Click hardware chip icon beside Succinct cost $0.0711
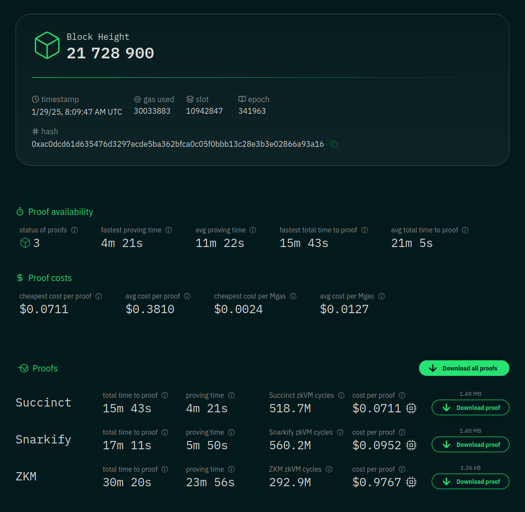 [x=411, y=408]
